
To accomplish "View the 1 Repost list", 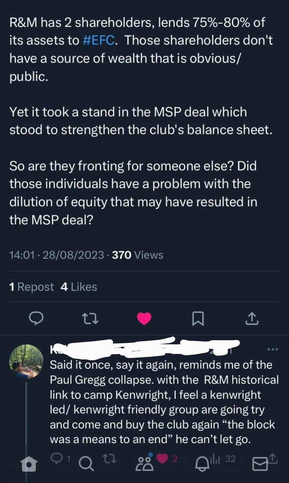I will (32, 287).
